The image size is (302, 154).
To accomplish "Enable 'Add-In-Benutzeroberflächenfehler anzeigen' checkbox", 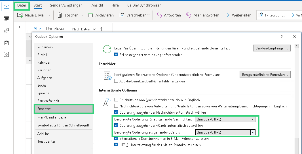I will 116,81.
